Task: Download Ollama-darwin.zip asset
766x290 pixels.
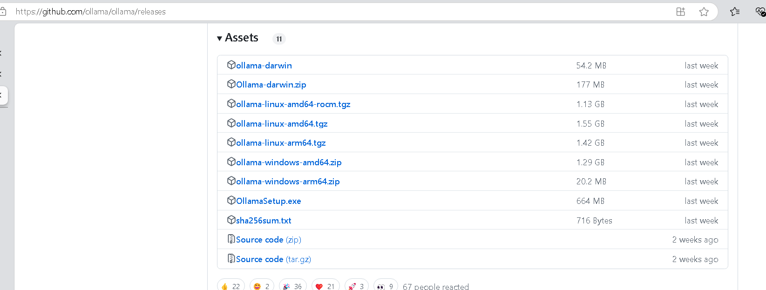Action: pyautogui.click(x=271, y=85)
